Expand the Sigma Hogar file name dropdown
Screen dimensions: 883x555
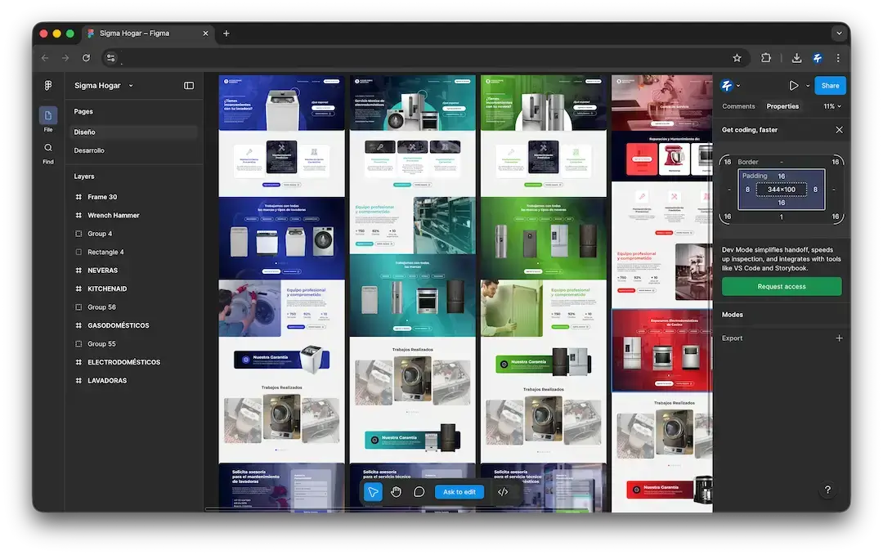pos(131,86)
